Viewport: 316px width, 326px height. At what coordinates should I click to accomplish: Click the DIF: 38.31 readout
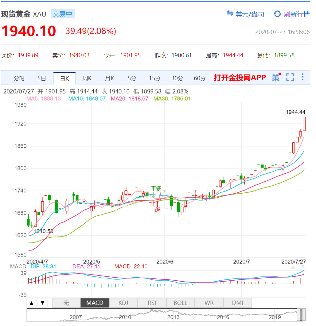43,267
